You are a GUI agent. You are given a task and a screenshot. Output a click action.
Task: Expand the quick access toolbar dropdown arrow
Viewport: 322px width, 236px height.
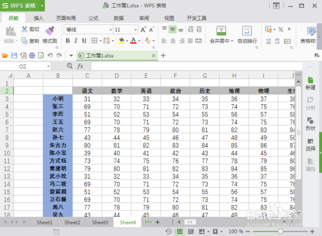click(71, 56)
